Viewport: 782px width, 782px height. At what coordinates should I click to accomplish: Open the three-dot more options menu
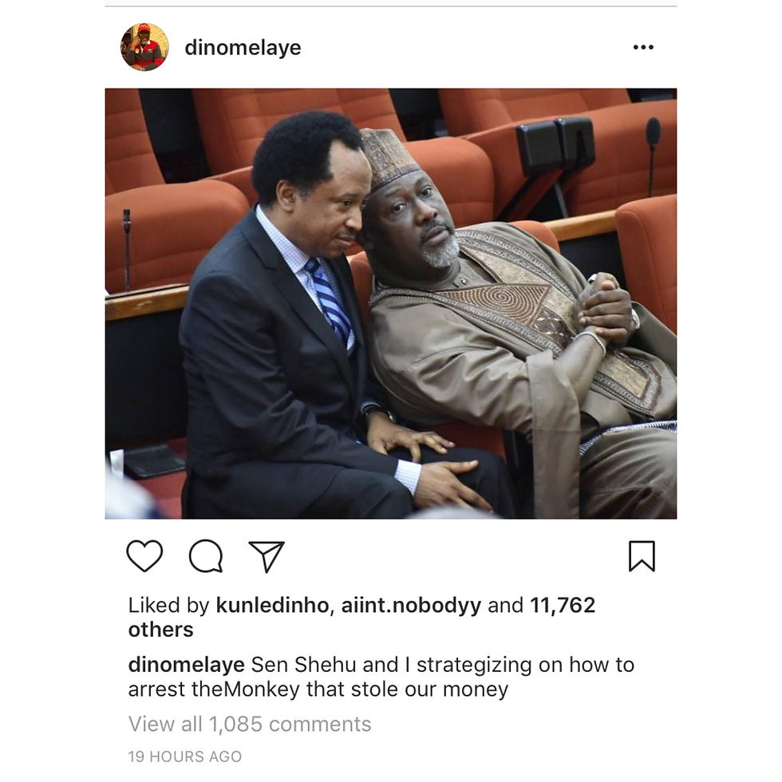643,47
